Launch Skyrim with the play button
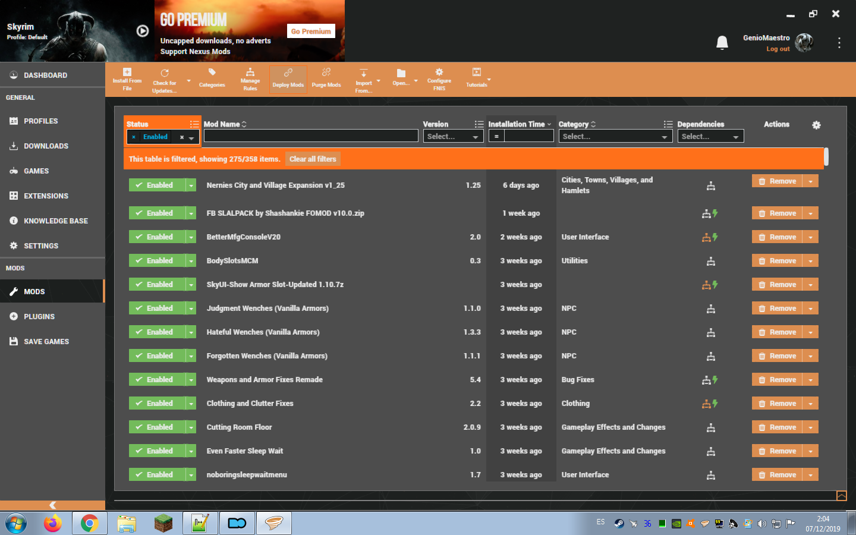This screenshot has width=856, height=535. (143, 31)
